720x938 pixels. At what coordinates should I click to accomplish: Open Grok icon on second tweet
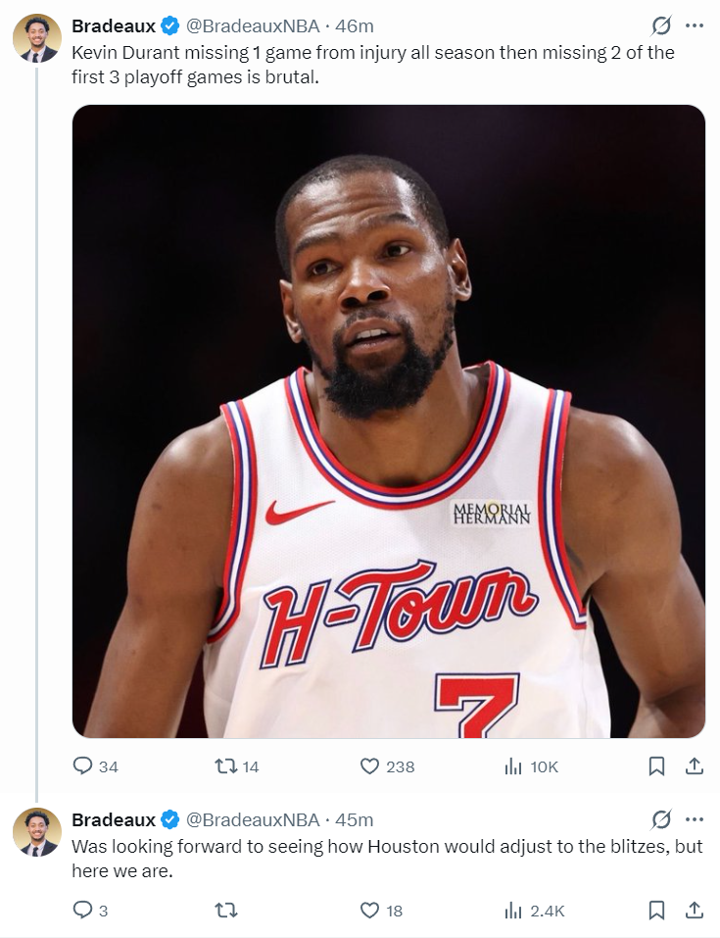[661, 819]
